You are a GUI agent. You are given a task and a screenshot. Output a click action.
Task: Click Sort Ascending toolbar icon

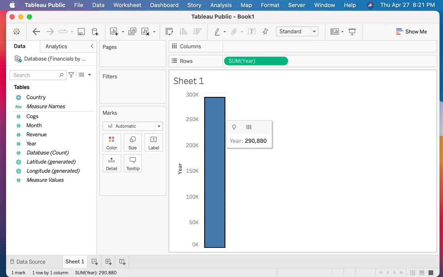point(183,32)
